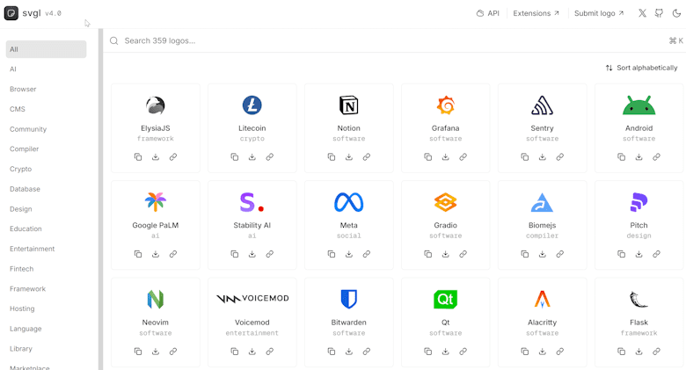Viewport: 686px width, 370px height.
Task: Copy the Grafana SVG to clipboard
Action: (428, 157)
